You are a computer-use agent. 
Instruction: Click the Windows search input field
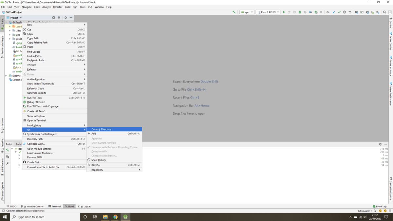(46, 217)
